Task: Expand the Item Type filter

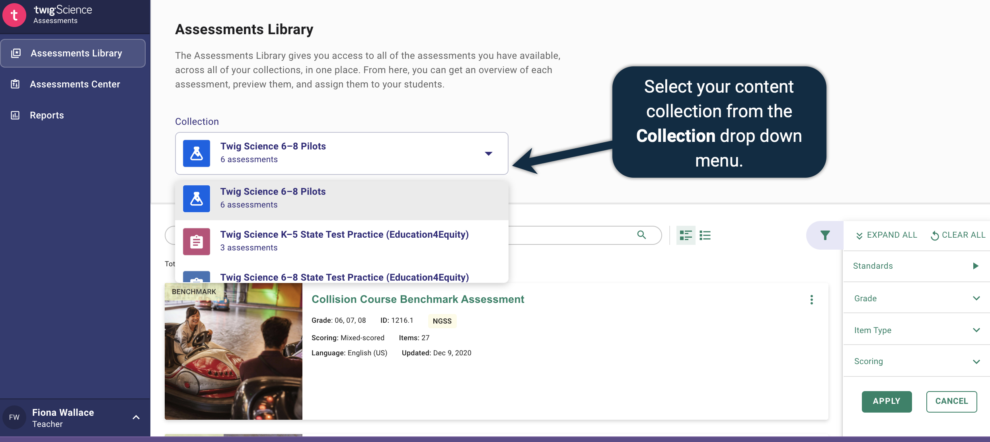Action: (976, 330)
